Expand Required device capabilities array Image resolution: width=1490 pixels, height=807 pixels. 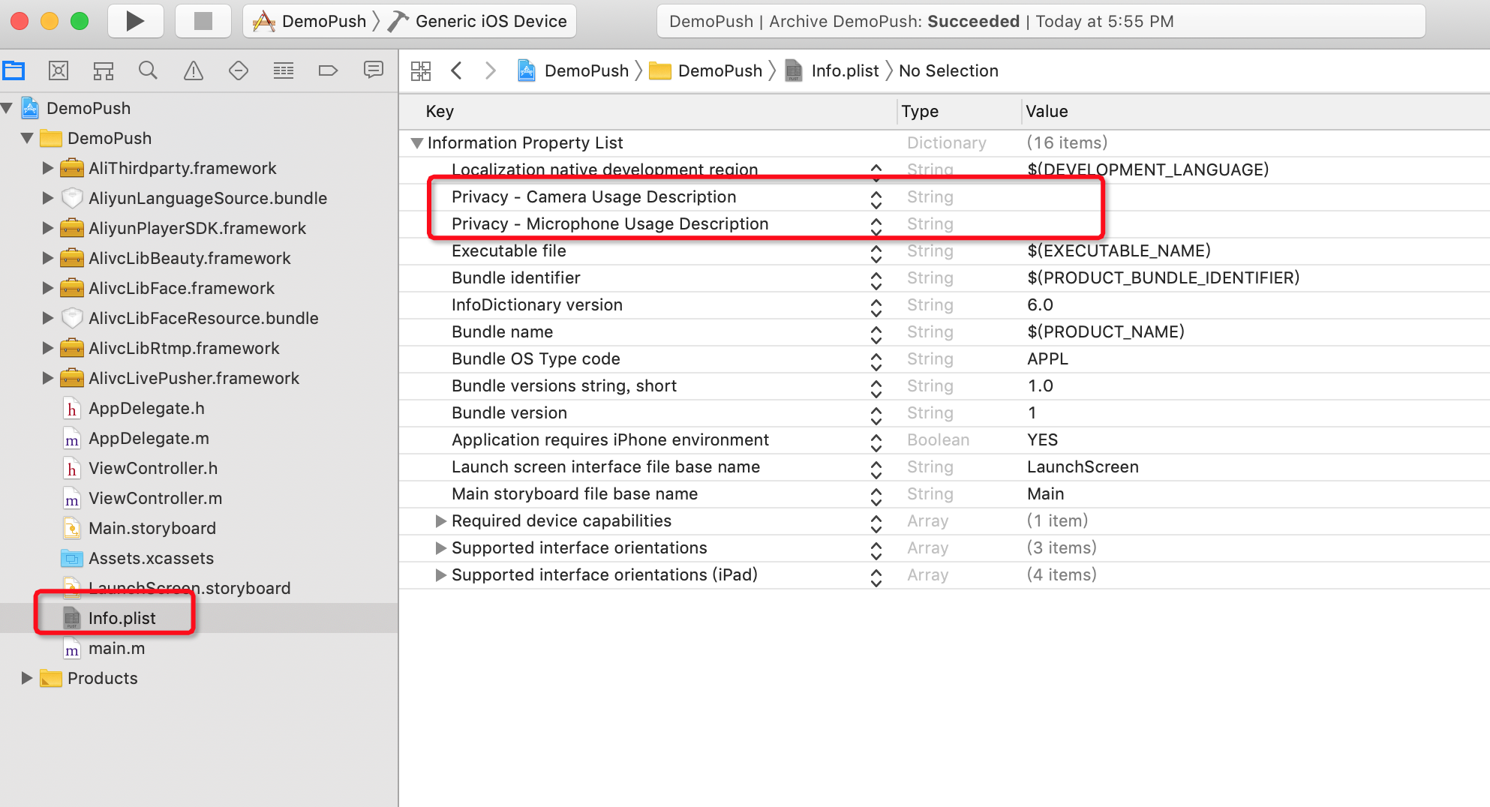coord(441,520)
